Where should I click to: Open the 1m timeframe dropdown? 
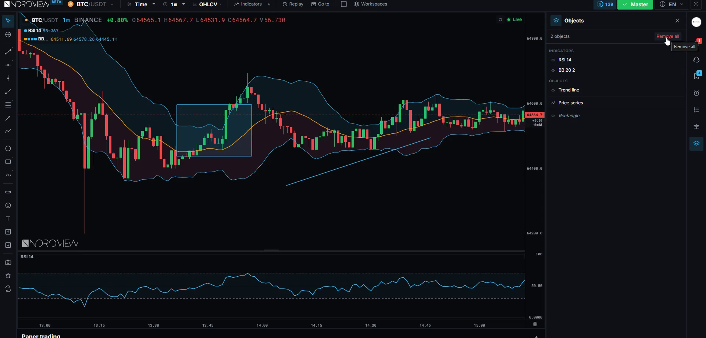click(174, 4)
